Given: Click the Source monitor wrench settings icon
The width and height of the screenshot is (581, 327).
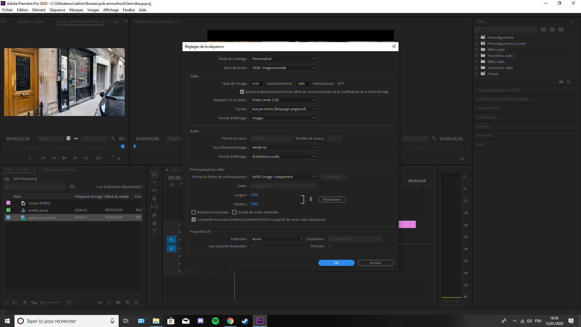Looking at the screenshot, I should pos(113,138).
